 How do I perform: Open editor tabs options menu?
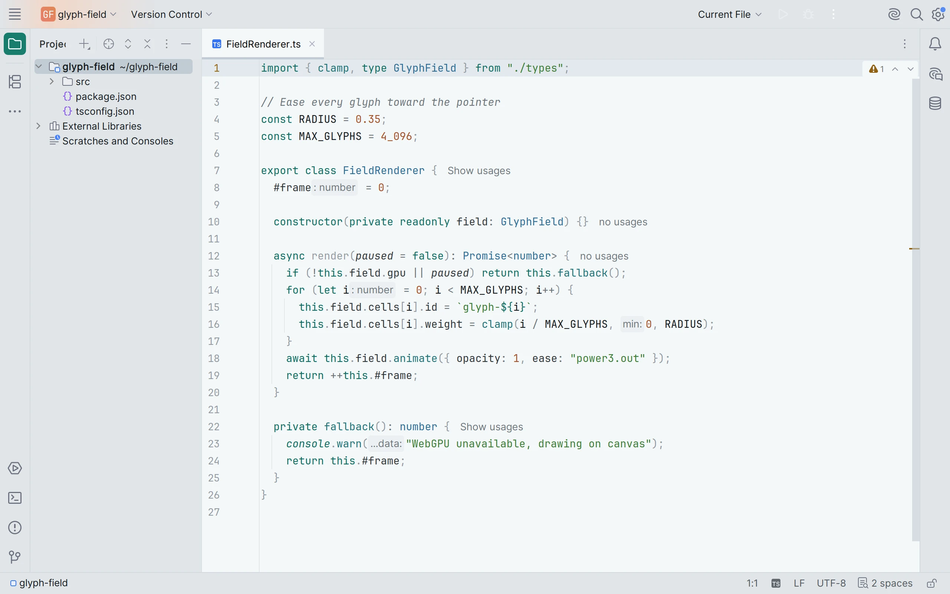[x=905, y=44]
